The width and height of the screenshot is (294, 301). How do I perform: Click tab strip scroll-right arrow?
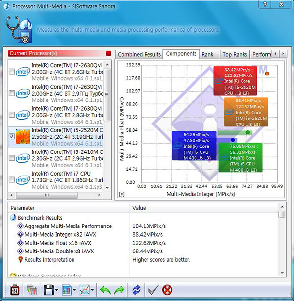(283, 54)
